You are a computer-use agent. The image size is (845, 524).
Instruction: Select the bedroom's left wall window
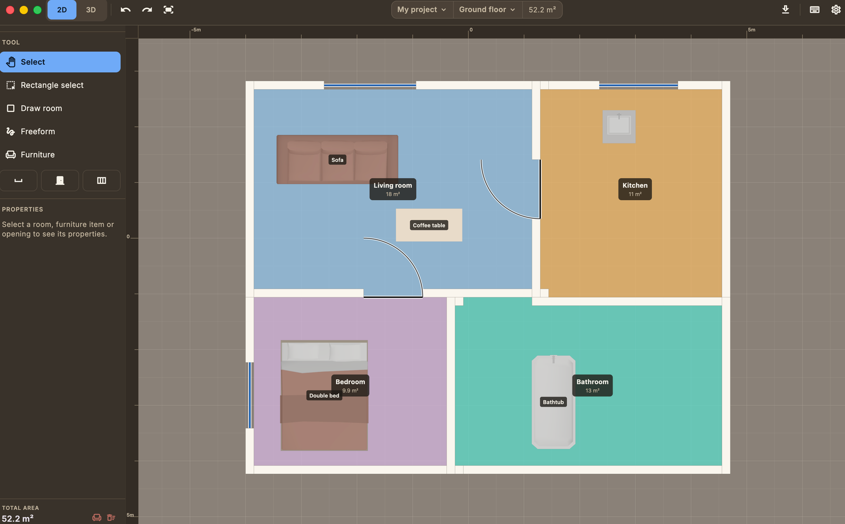pos(250,395)
